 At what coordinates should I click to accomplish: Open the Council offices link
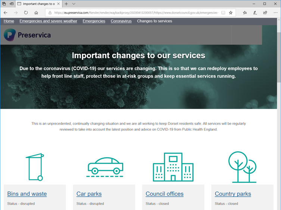pyautogui.click(x=165, y=194)
